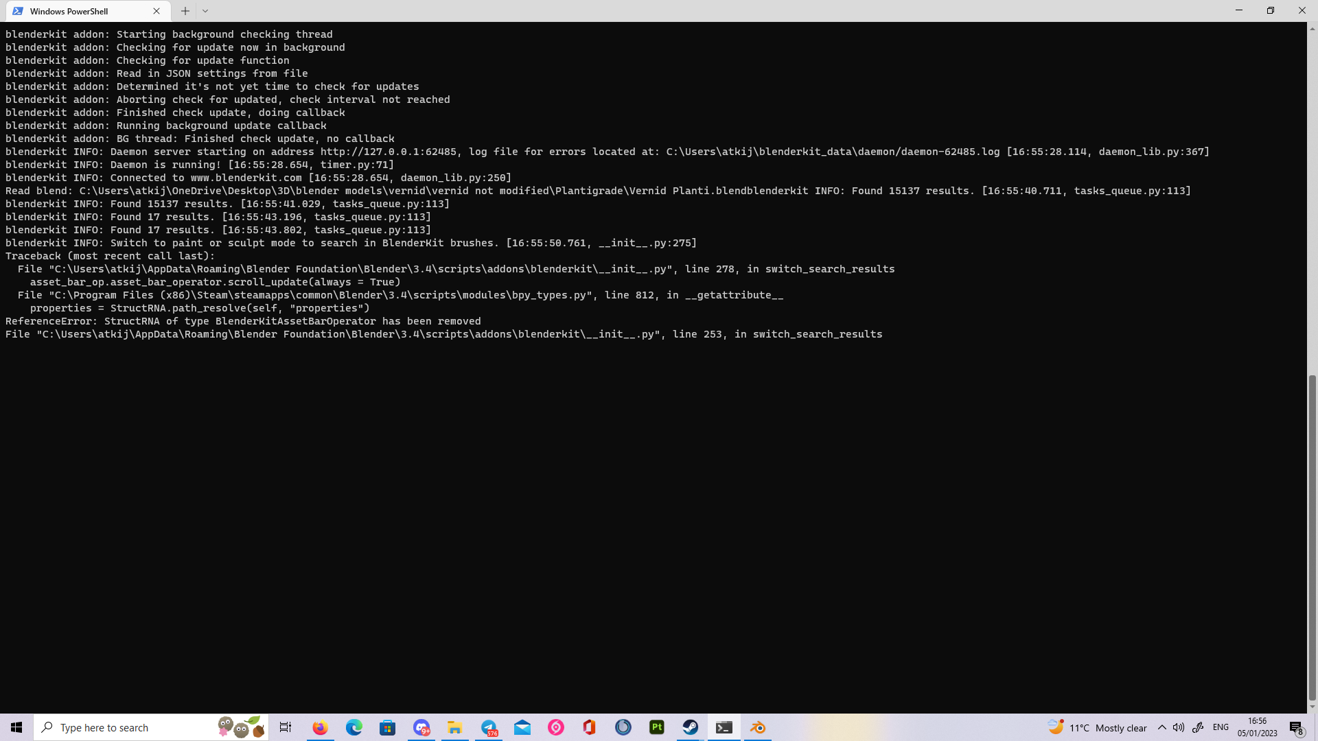Open File Explorer from the taskbar

pyautogui.click(x=455, y=727)
